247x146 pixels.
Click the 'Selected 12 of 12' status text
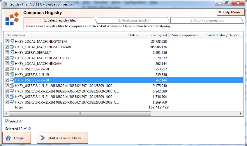pyautogui.click(x=18, y=129)
